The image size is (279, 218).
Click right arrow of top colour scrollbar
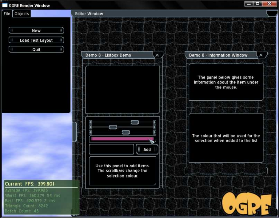(x=154, y=122)
